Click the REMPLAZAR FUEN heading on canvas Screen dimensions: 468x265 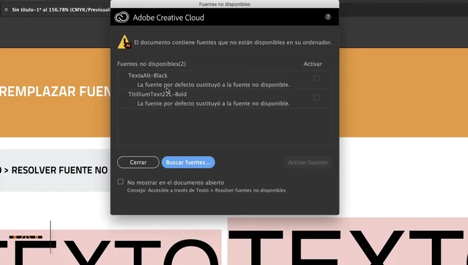tap(55, 91)
